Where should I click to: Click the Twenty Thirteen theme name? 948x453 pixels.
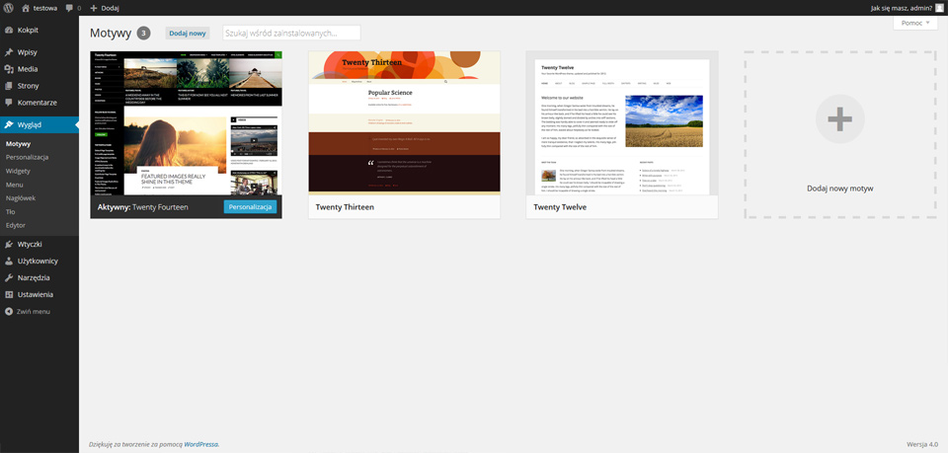click(x=345, y=207)
